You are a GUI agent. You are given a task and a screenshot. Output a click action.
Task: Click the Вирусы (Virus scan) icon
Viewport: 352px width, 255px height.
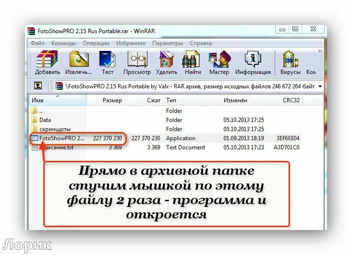click(x=290, y=59)
